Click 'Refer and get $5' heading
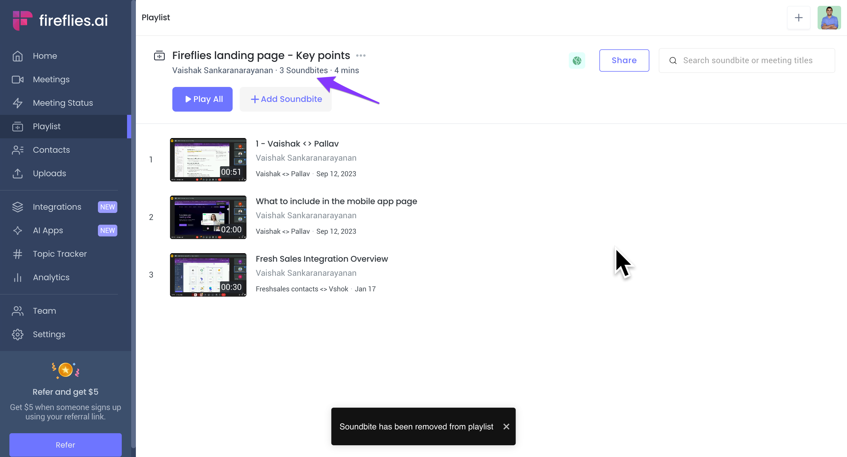Image resolution: width=847 pixels, height=457 pixels. click(x=65, y=392)
